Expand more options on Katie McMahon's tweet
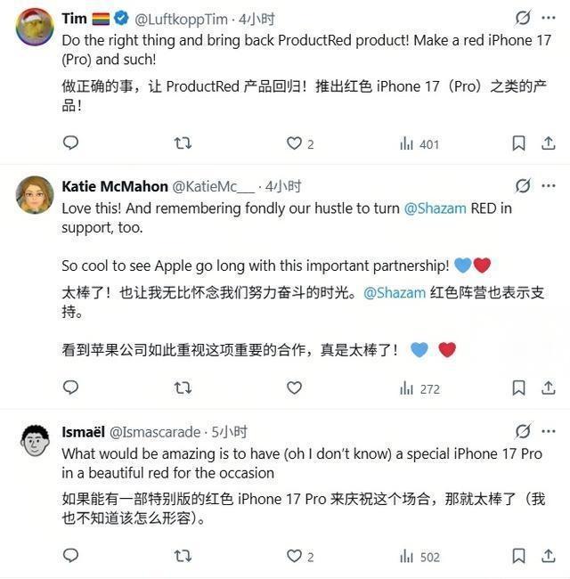Viewport: 570px width, 579px height. pyautogui.click(x=549, y=186)
